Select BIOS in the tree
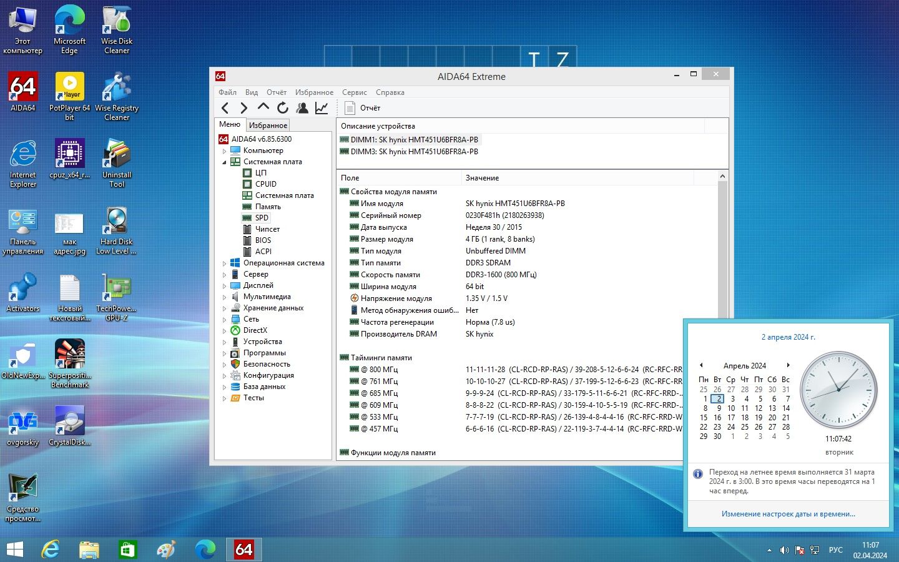899x562 pixels. pos(263,240)
